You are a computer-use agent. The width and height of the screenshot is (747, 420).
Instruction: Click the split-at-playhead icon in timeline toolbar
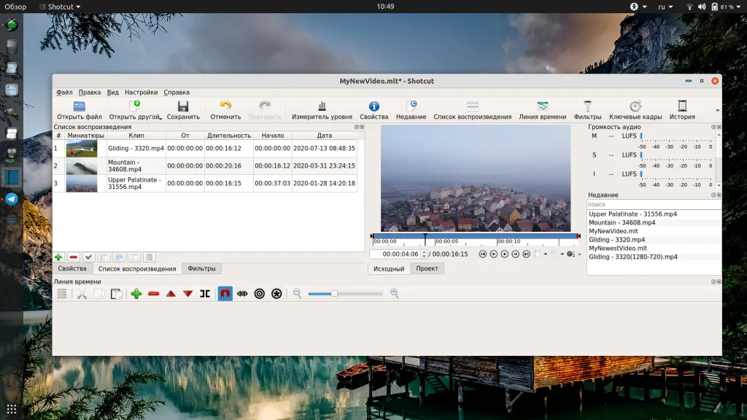[205, 294]
